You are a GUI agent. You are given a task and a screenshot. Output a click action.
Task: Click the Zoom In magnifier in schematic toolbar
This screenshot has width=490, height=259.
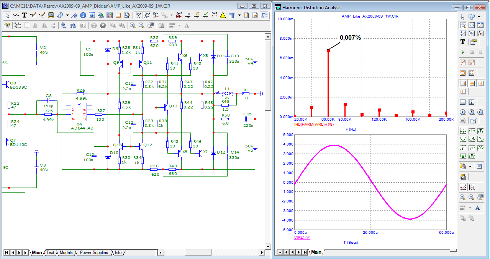pyautogui.click(x=133, y=26)
